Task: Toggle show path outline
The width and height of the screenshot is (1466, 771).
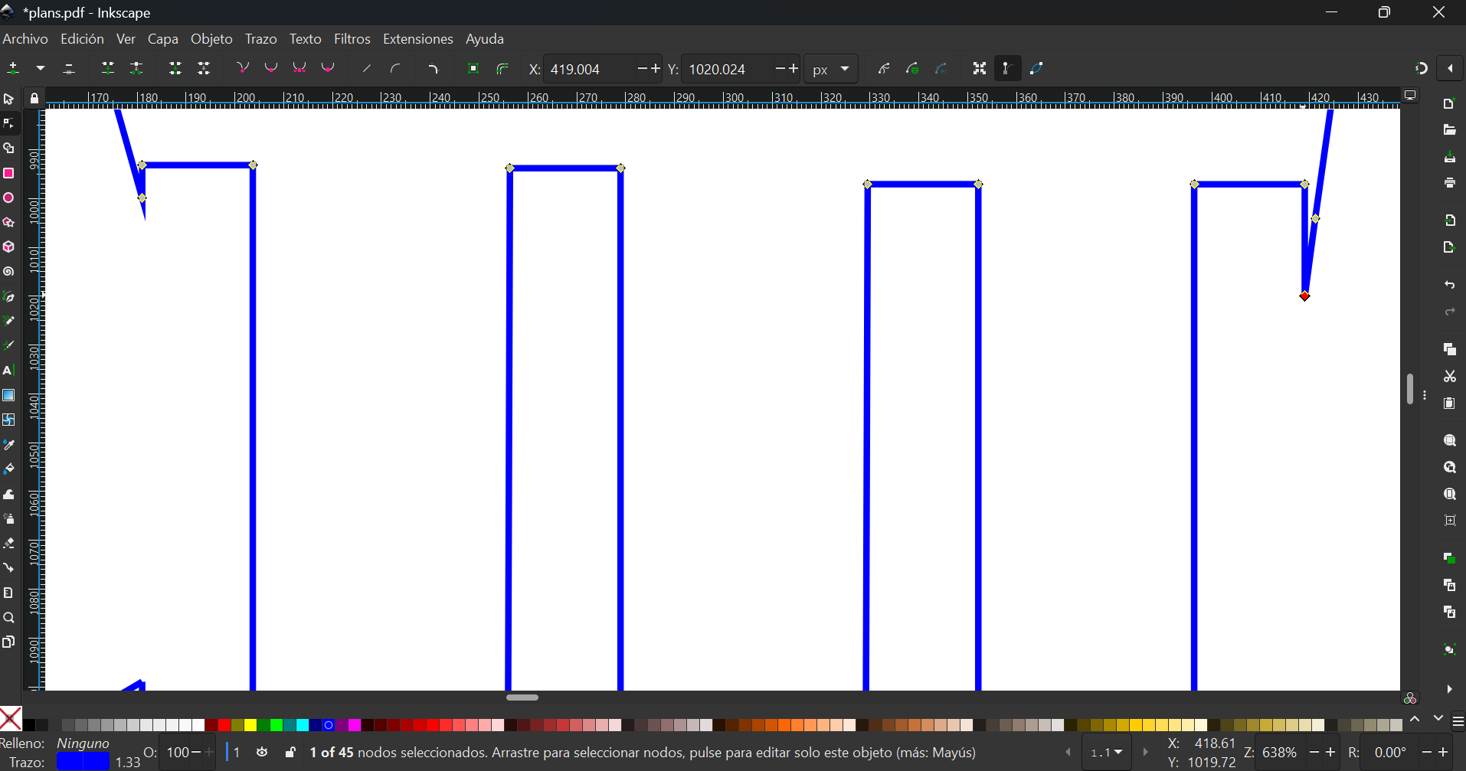Action: (x=1036, y=68)
